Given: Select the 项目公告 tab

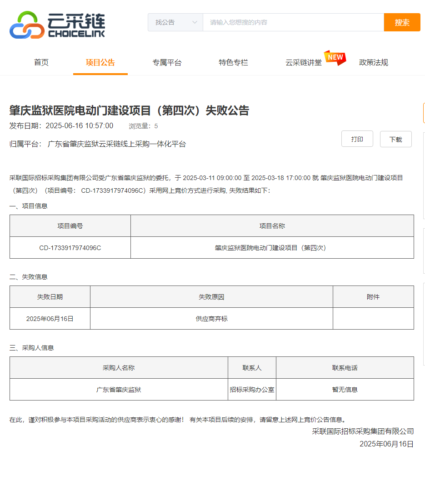Looking at the screenshot, I should coord(100,62).
